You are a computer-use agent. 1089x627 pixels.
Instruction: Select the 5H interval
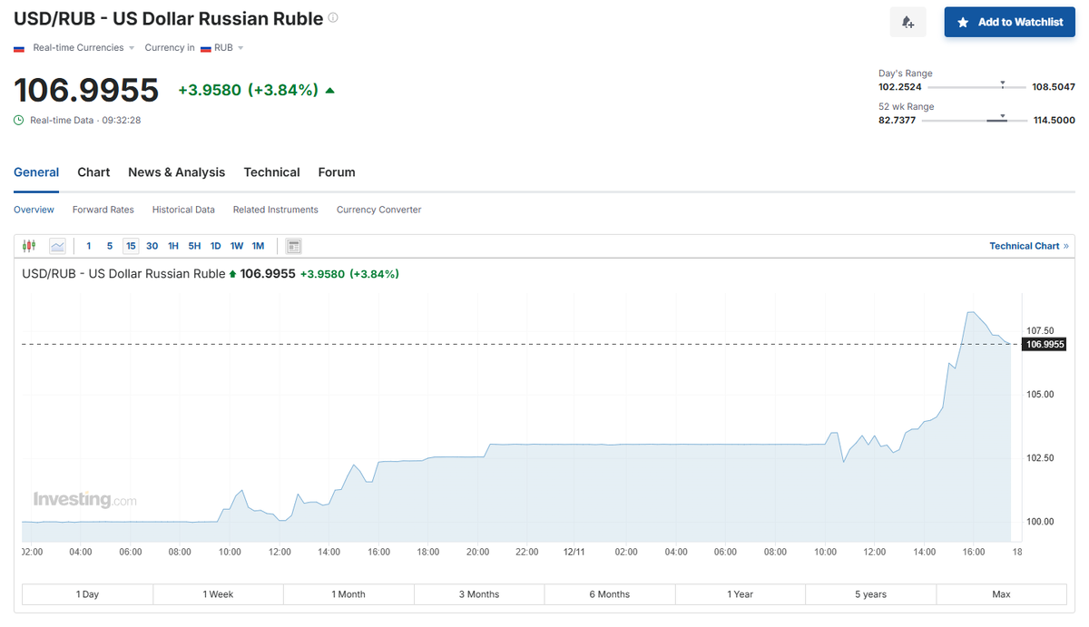click(194, 246)
